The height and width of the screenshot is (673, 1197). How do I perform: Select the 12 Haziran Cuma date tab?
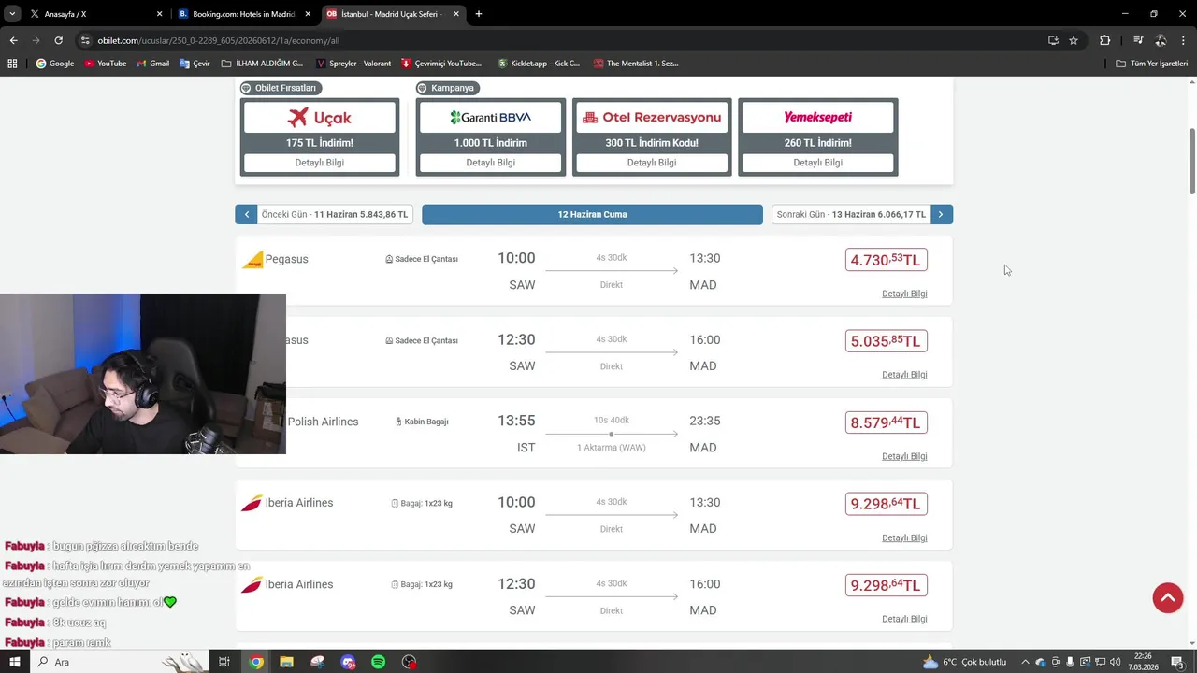pyautogui.click(x=592, y=214)
